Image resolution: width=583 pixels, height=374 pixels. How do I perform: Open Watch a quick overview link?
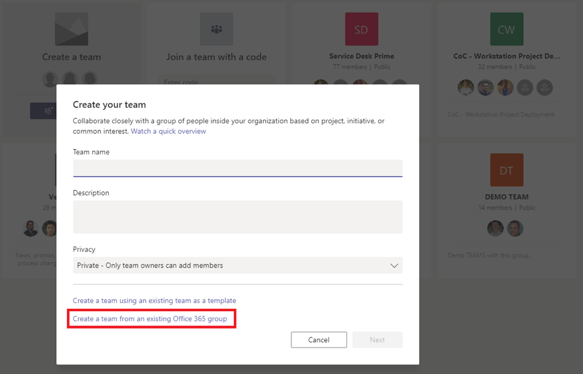click(168, 131)
